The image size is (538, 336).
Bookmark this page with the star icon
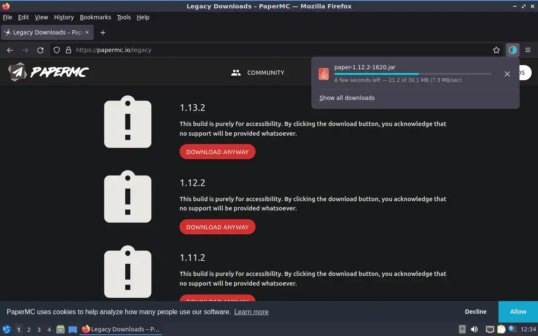[x=496, y=50]
